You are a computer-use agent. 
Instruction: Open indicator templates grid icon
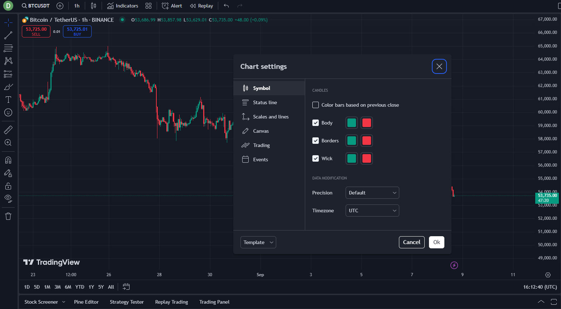point(148,6)
